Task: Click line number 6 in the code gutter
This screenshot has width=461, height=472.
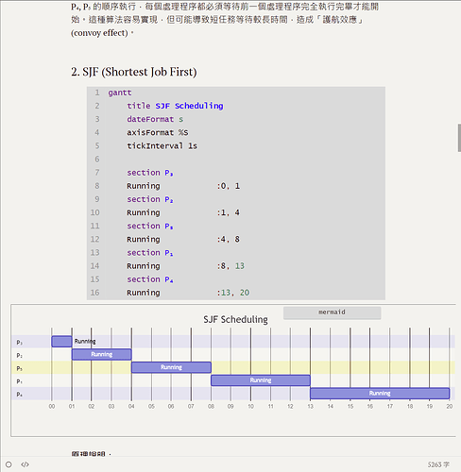Action: [x=97, y=160]
